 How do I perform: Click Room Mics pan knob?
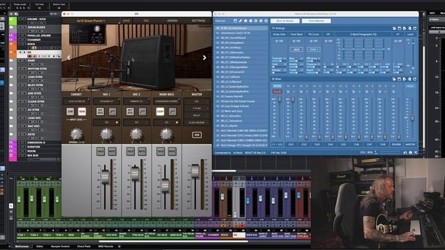[x=166, y=134]
